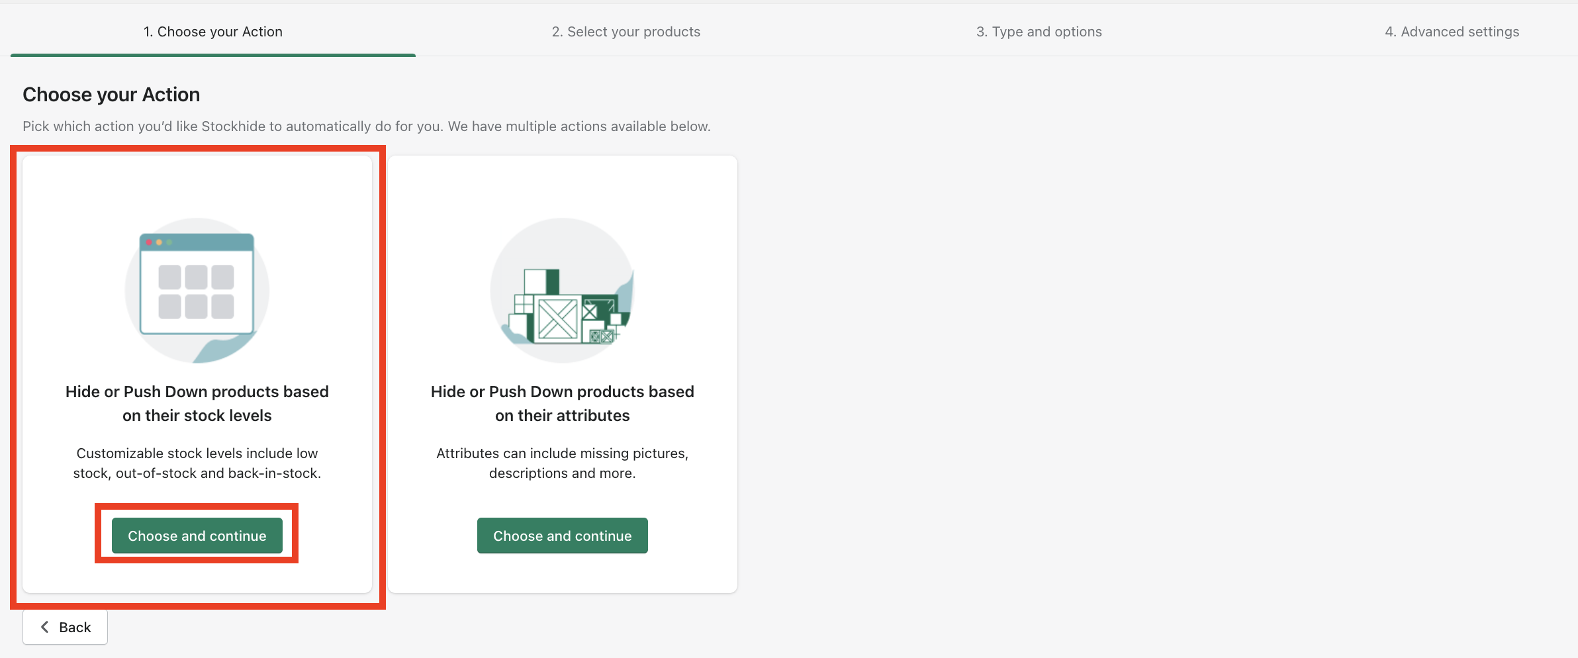1578x658 pixels.
Task: Click the green progress bar under step 1
Action: (213, 55)
